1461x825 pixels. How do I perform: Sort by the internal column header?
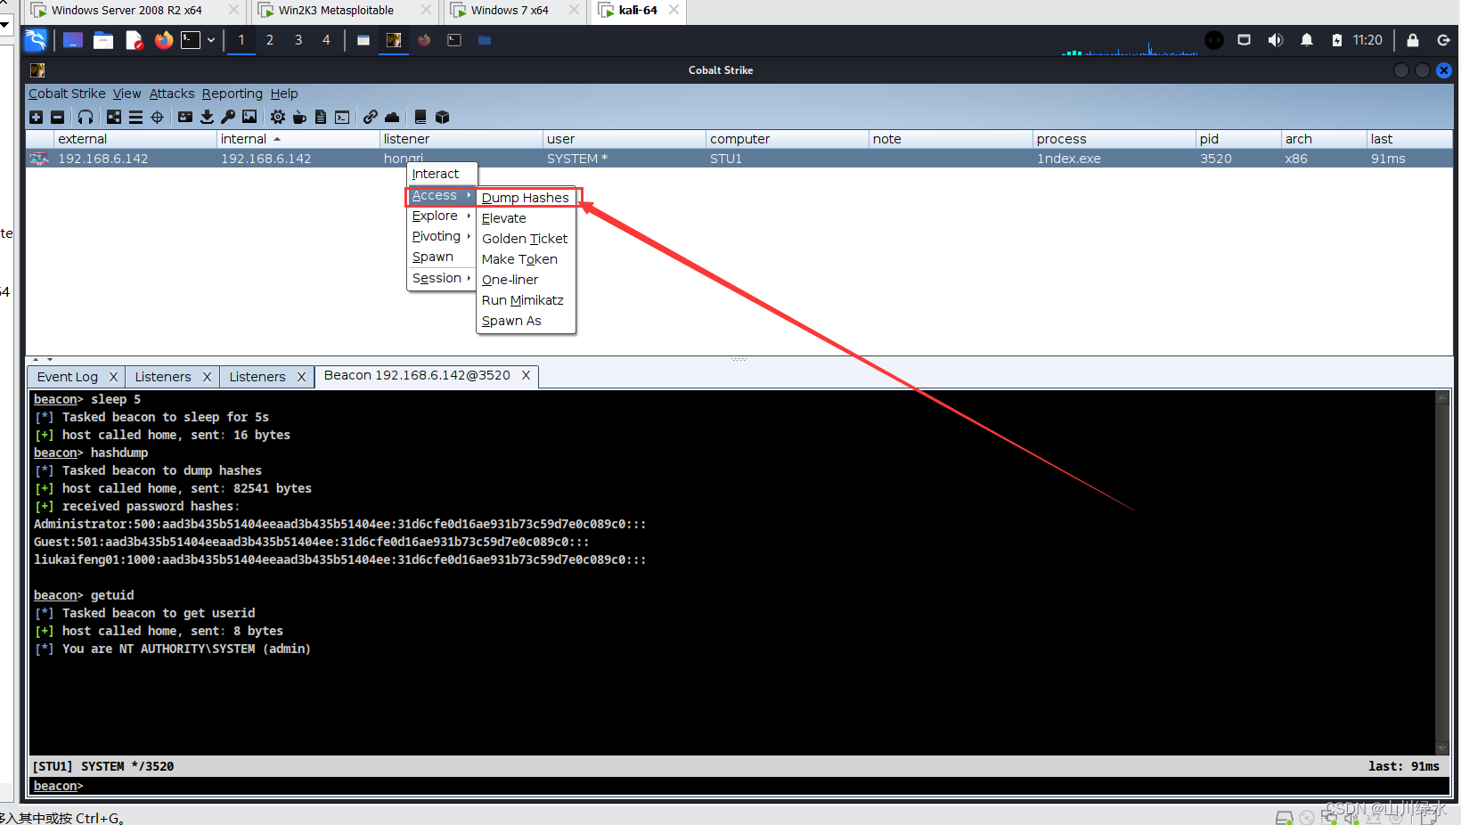(298, 139)
